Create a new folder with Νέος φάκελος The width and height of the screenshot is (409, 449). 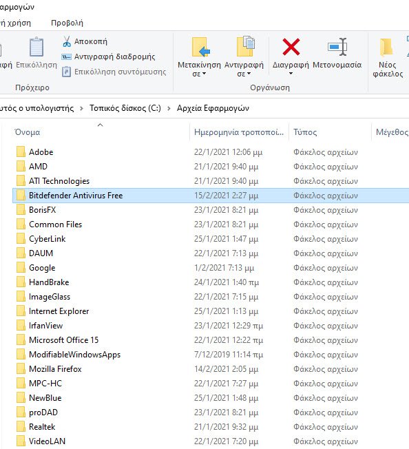pos(388,57)
